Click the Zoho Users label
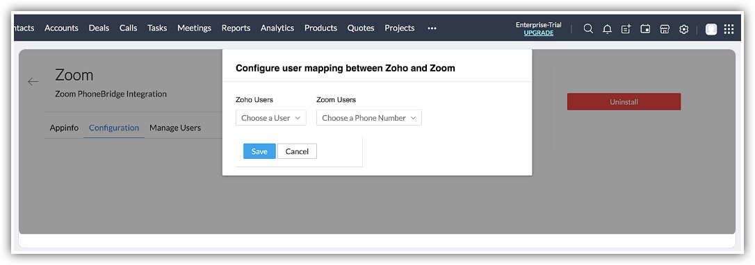Image resolution: width=755 pixels, height=265 pixels. click(x=254, y=100)
